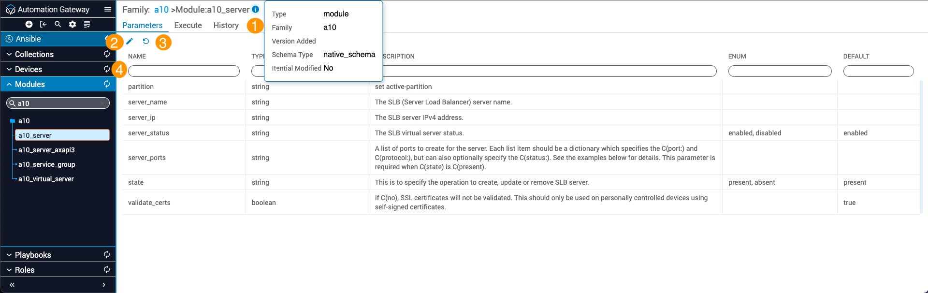Open the settings gear icon

point(72,24)
